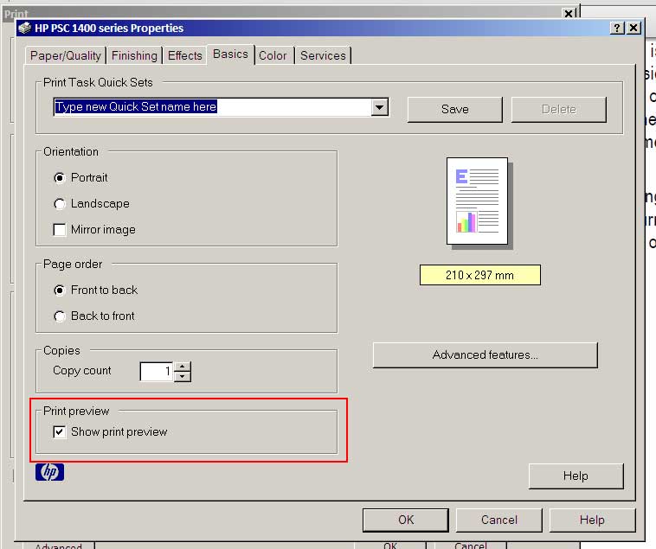Click the question mark help icon in title bar

[x=617, y=28]
